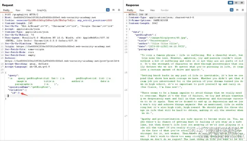This screenshot has height=141, width=247.
Task: Click the Host header line
Action: tap(50, 18)
